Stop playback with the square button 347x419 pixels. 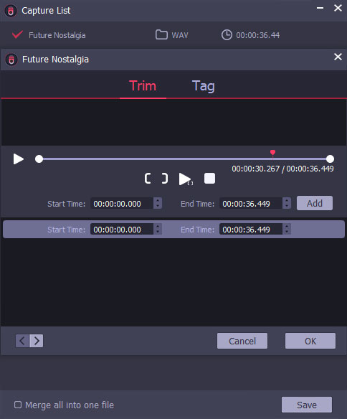209,178
